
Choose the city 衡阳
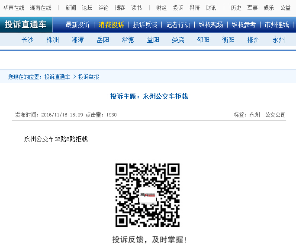[x=228, y=40]
